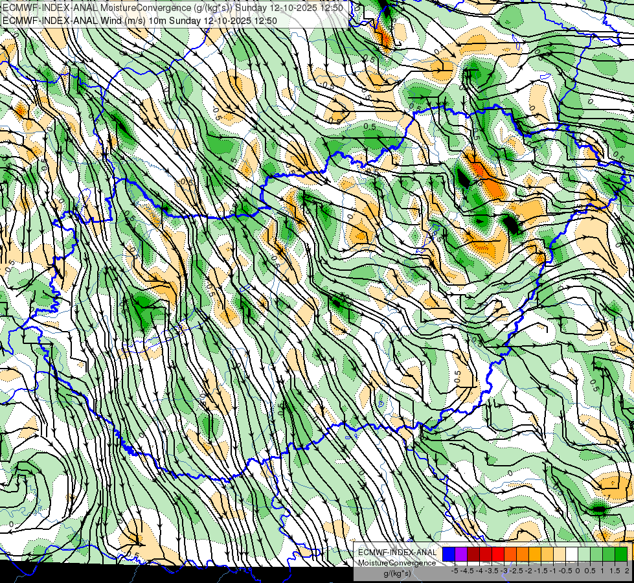Click the '-2.5' legend tick label
Viewport: 634px width, 583px height.
pos(516,571)
